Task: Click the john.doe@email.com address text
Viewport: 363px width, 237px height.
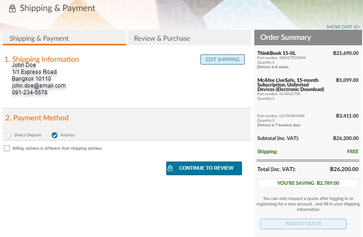Action: 39,86
